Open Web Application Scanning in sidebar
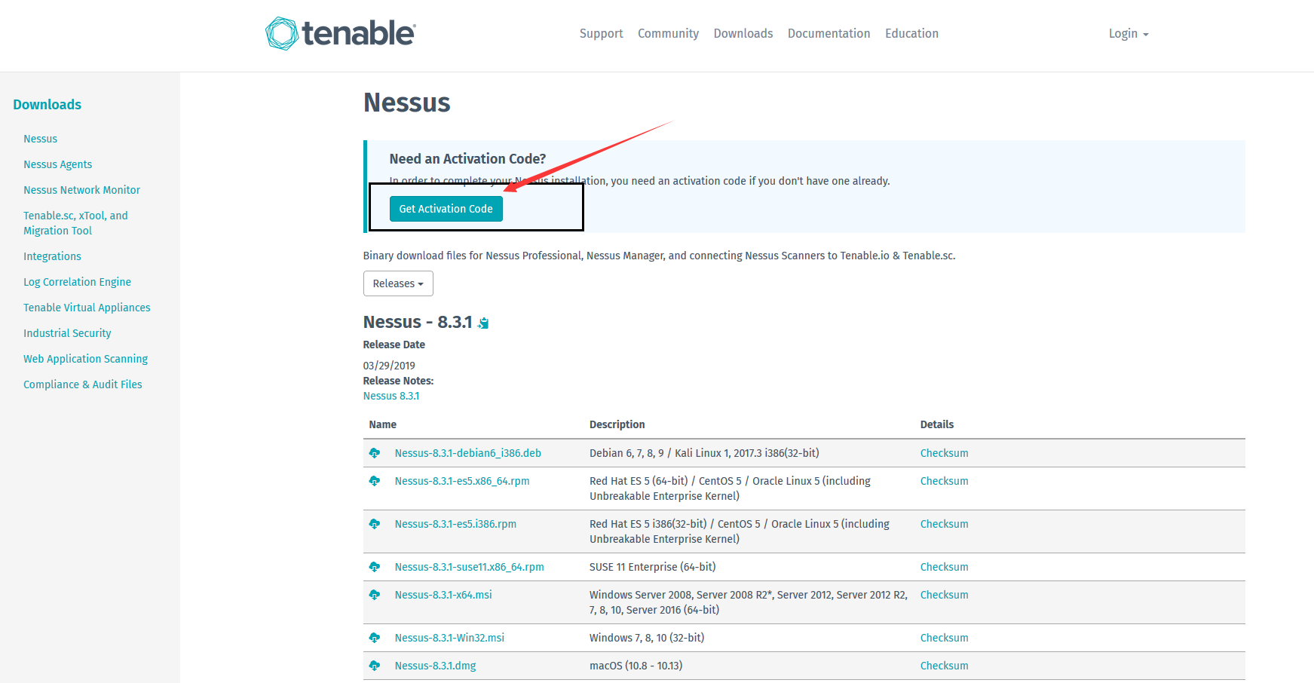 (85, 359)
